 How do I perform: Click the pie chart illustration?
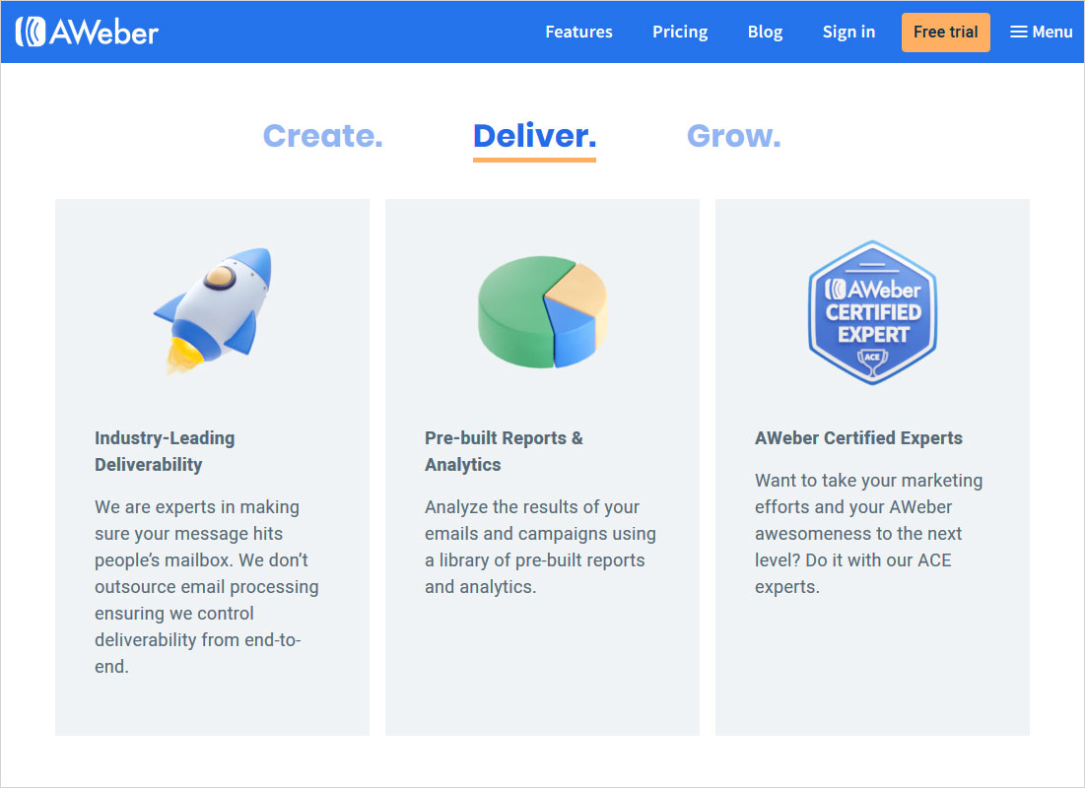click(x=542, y=311)
